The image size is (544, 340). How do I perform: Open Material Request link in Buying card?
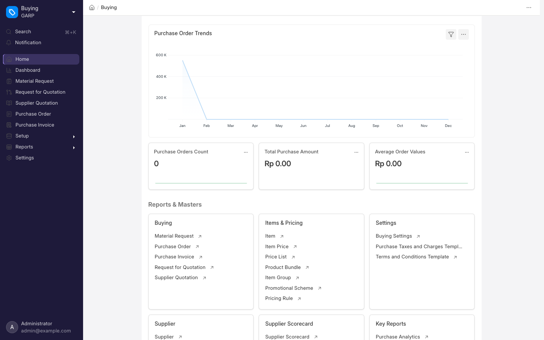click(174, 236)
